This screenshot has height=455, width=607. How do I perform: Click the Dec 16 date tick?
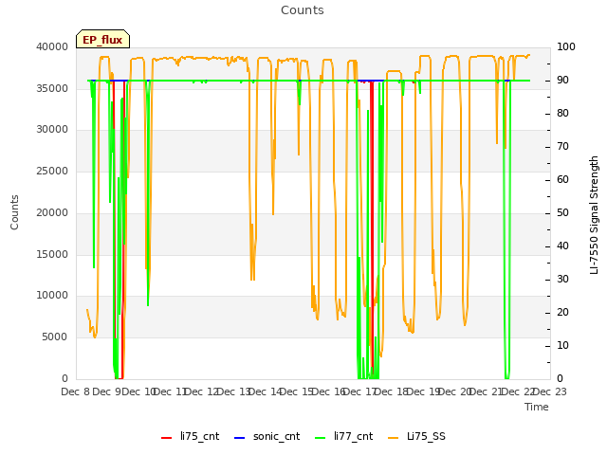click(329, 391)
